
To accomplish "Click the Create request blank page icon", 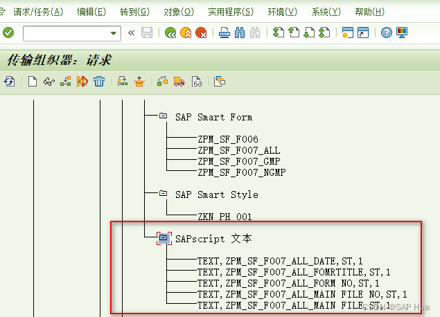I will point(33,82).
